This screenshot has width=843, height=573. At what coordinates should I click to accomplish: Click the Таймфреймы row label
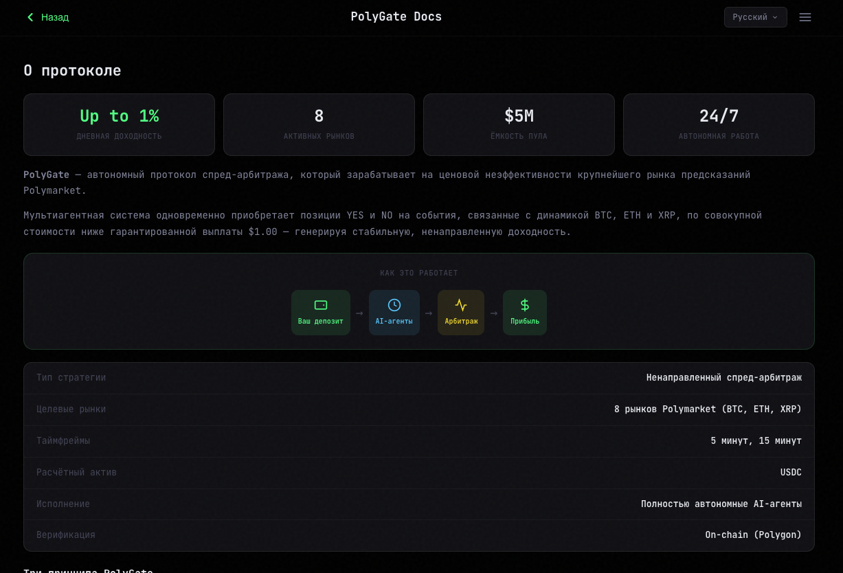tap(63, 441)
